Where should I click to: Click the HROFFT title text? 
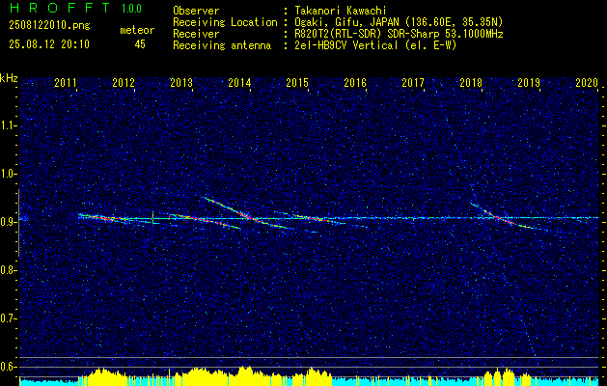(60, 8)
